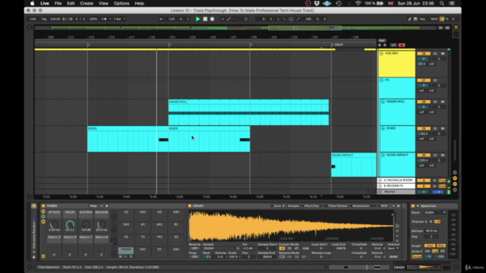Screen dimensions: 486x273
Task: Open MIDI map mode
Action: click(x=434, y=19)
